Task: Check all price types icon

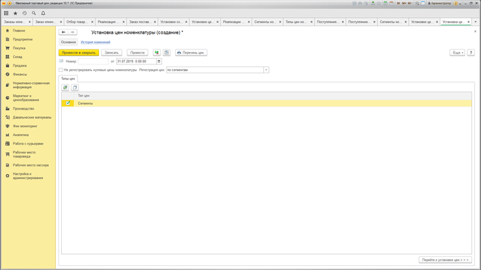Action: click(x=65, y=88)
